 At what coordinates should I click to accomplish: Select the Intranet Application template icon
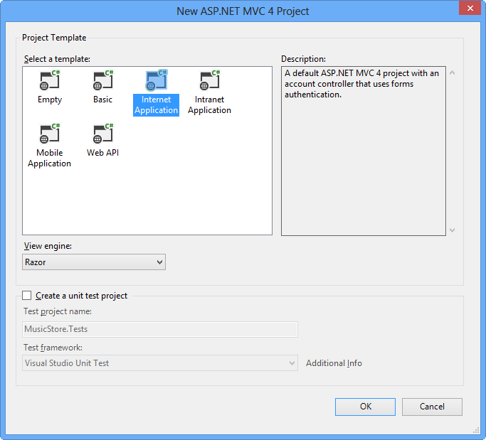click(x=209, y=80)
